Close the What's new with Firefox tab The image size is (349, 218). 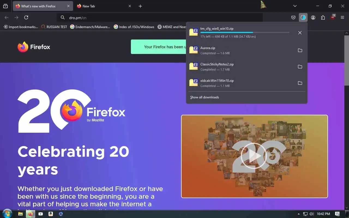[68, 6]
